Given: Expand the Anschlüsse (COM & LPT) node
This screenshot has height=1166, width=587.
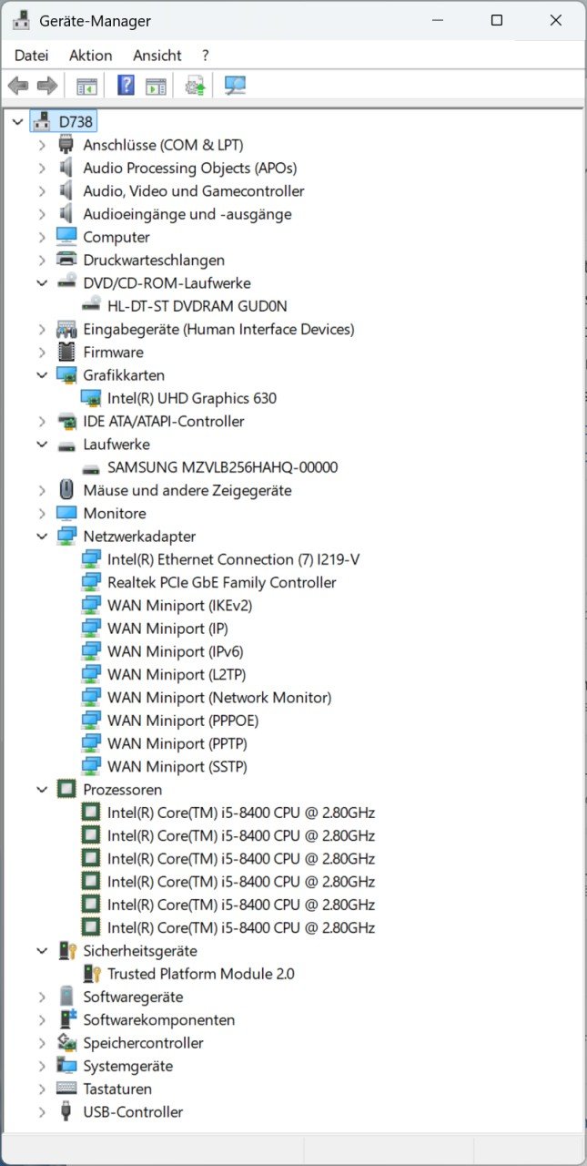Looking at the screenshot, I should click(x=42, y=145).
